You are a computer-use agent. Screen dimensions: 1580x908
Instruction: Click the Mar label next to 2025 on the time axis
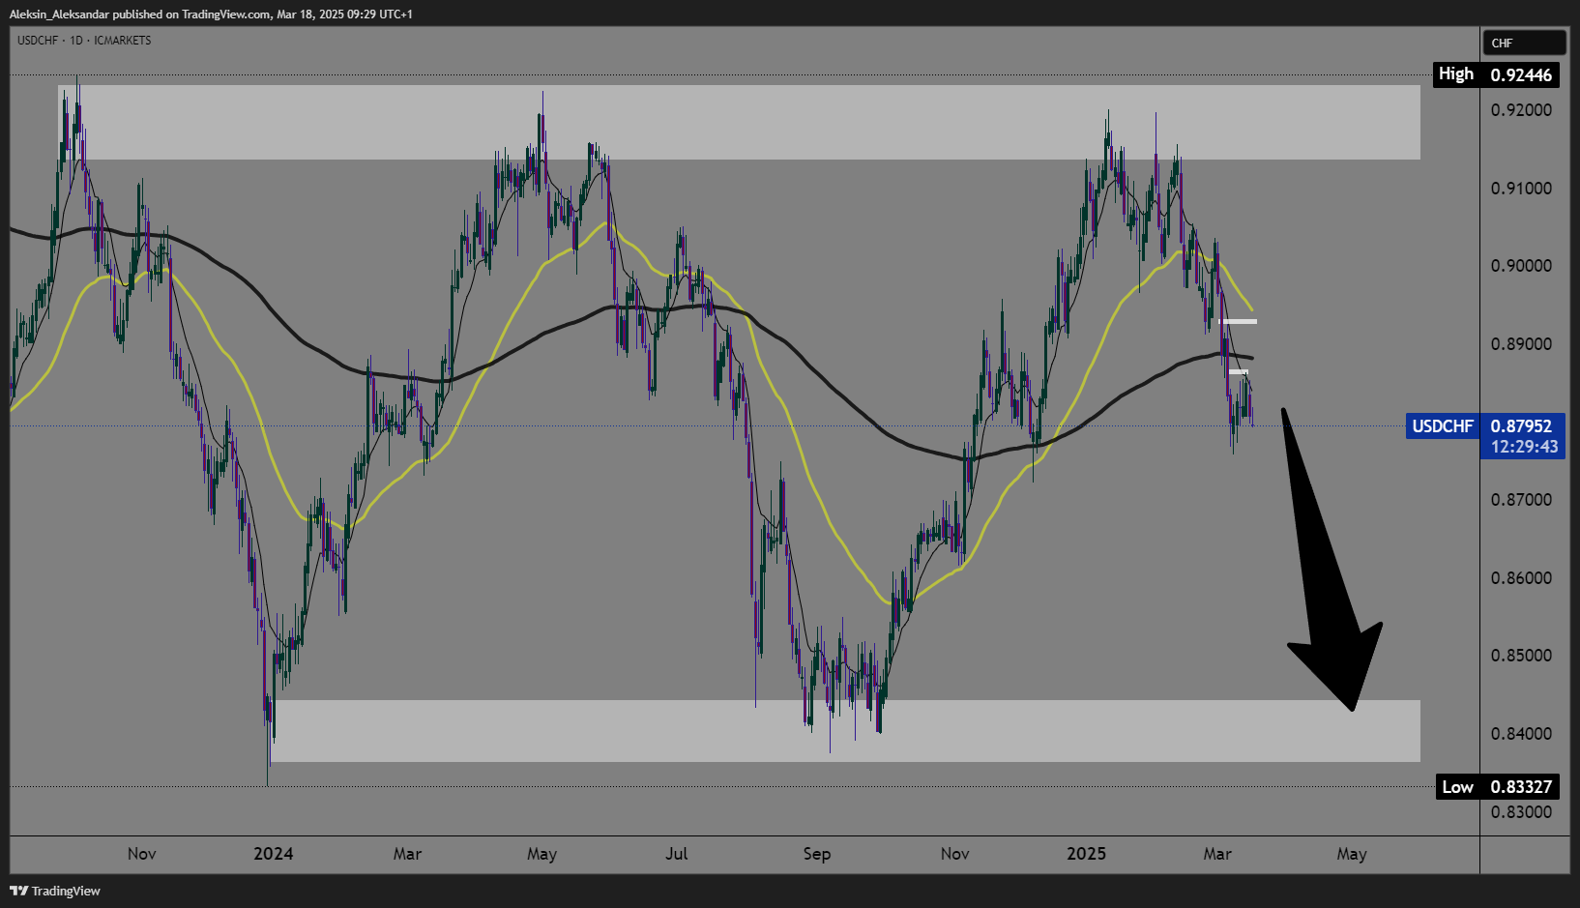click(x=1217, y=854)
